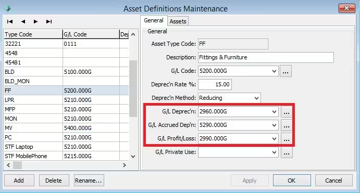This screenshot has width=360, height=193.
Task: Select the PC asset type row
Action: coord(67,137)
